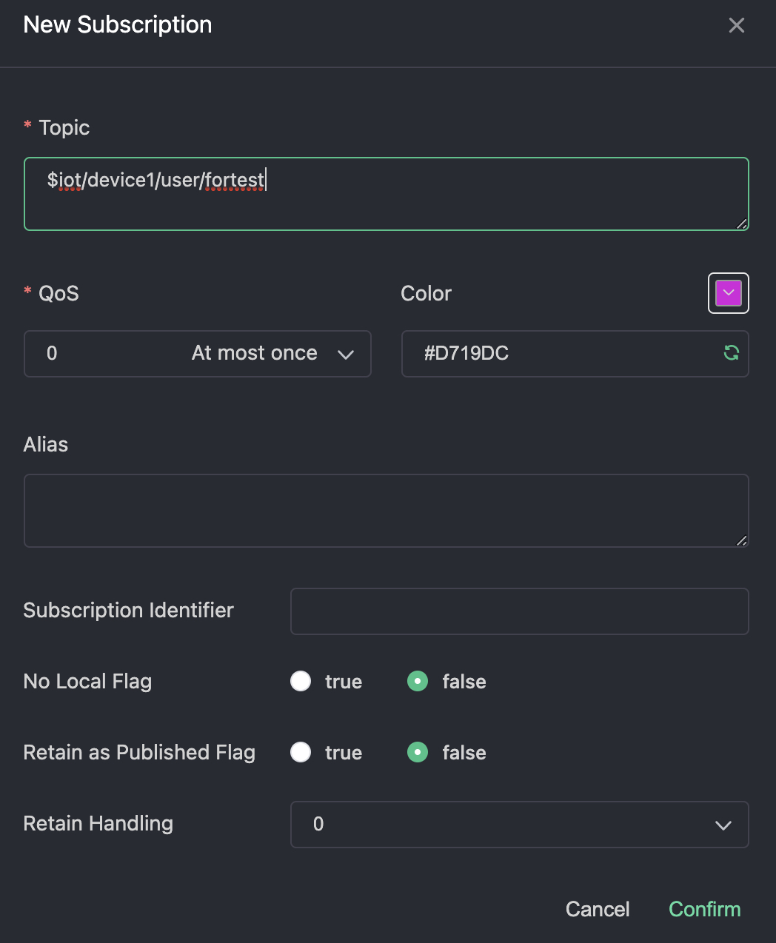The image size is (776, 943).
Task: Expand the Retain Handling dropdown
Action: pos(518,825)
